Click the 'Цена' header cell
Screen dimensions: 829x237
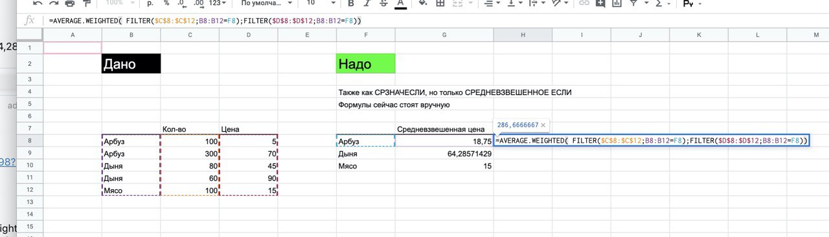click(x=248, y=129)
